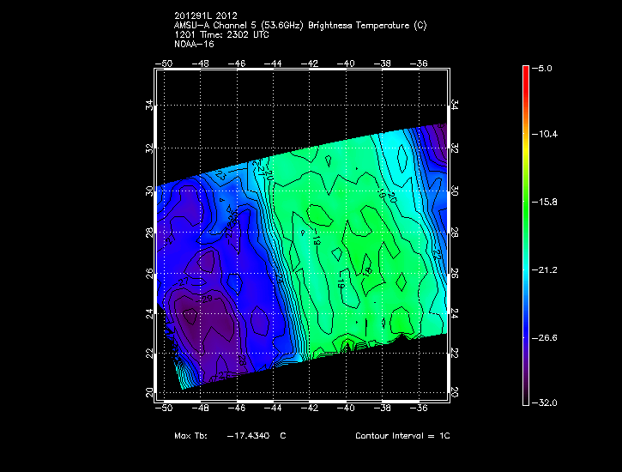Click the -15.8 label on the color scale
This screenshot has width=622, height=472.
[549, 202]
